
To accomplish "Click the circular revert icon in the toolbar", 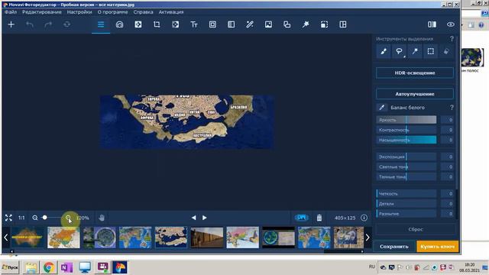I will (x=66, y=24).
